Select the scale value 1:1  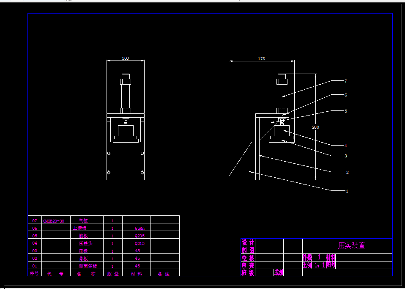coord(320,265)
